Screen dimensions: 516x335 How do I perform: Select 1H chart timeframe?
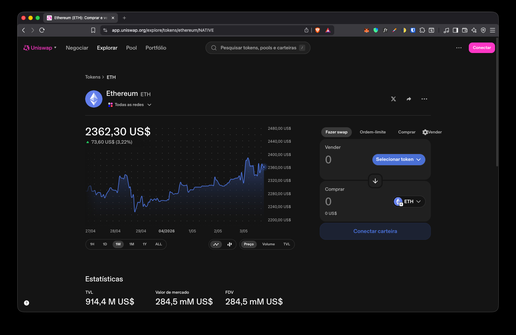[x=92, y=244]
